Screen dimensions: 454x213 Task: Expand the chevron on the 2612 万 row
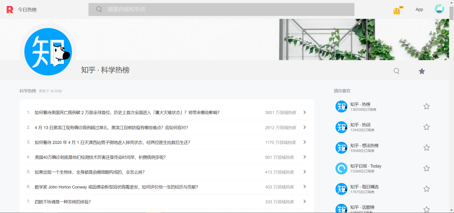pyautogui.click(x=305, y=127)
